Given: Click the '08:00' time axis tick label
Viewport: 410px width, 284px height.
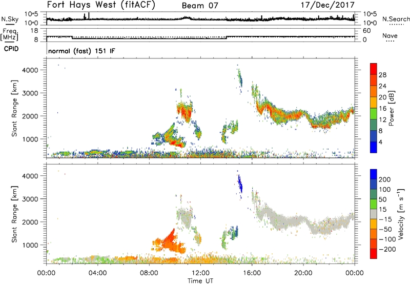Looking at the screenshot, I should click(149, 273).
